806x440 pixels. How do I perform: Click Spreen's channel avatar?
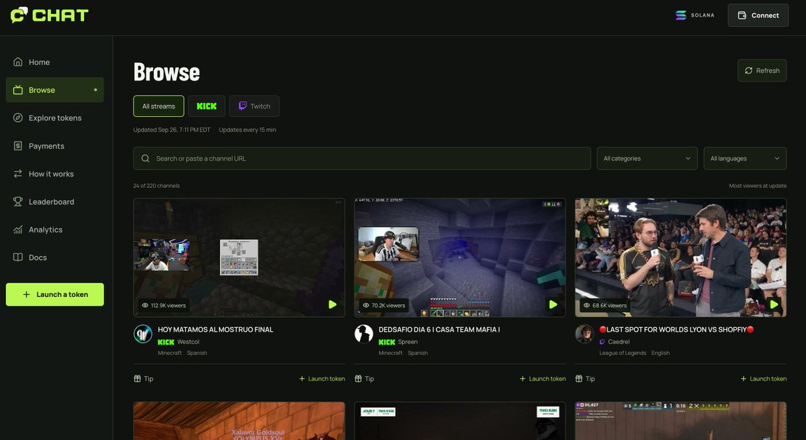point(364,334)
